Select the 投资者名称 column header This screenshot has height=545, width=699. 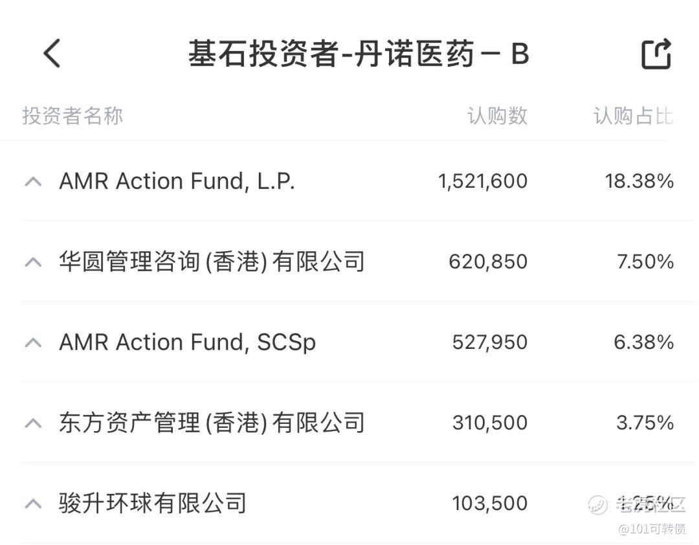click(x=72, y=116)
